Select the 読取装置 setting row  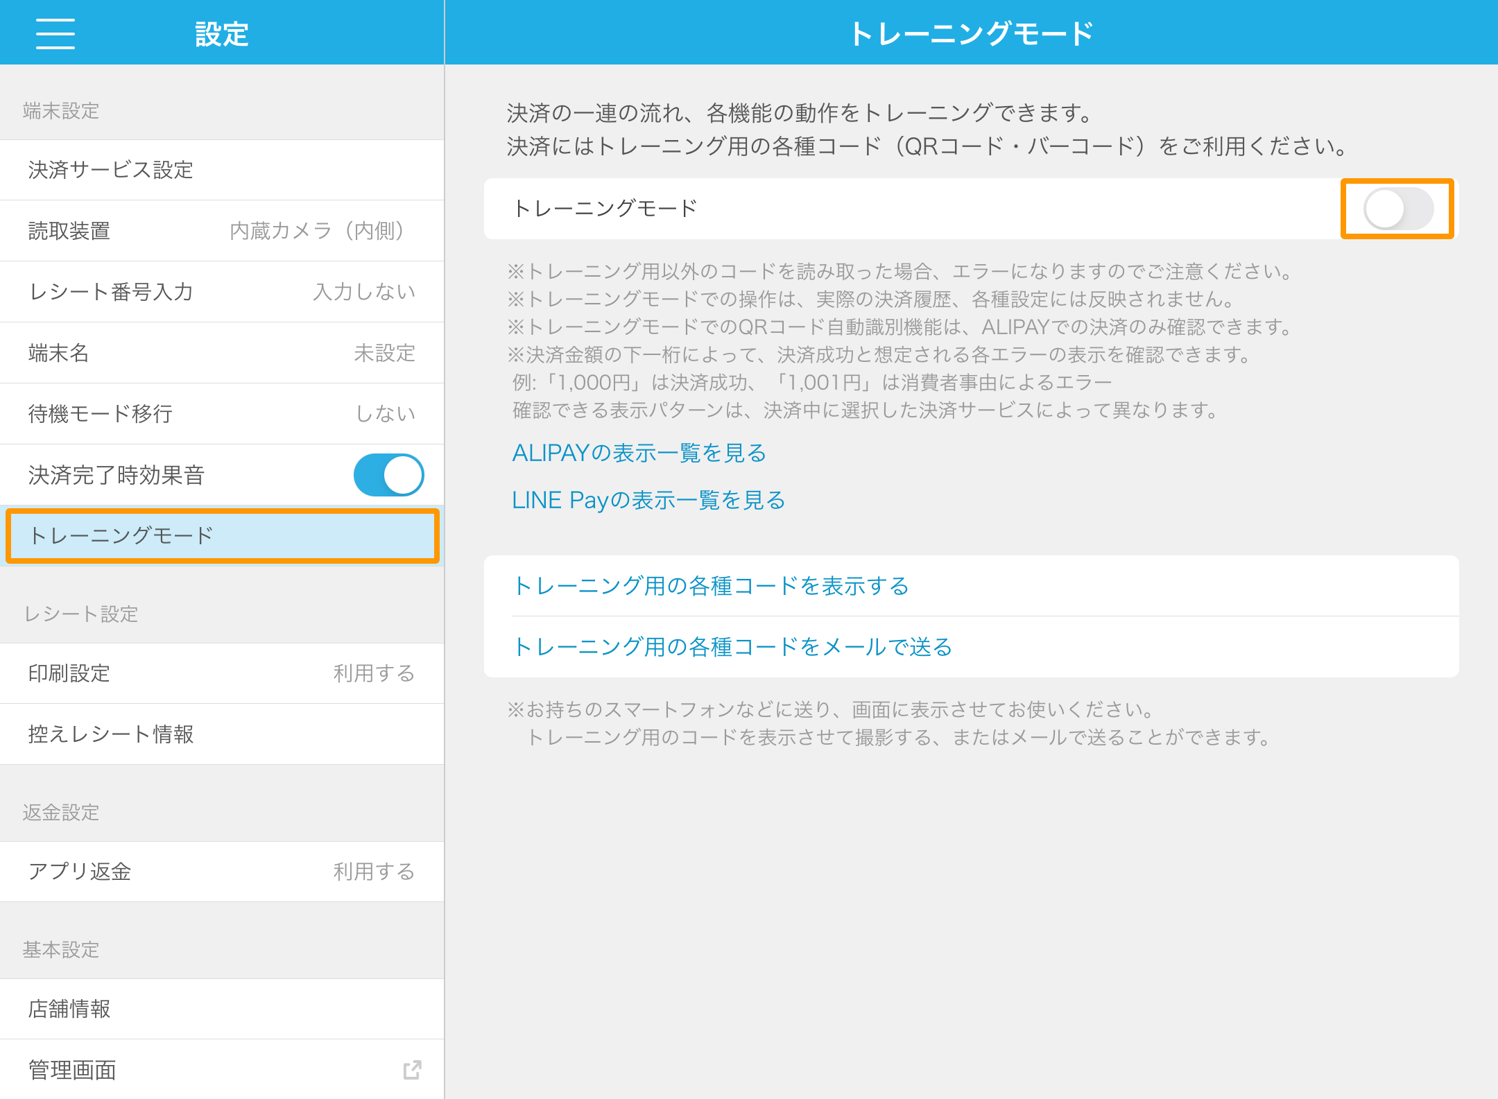[x=222, y=231]
